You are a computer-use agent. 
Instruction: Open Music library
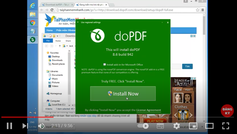[x=55, y=79]
